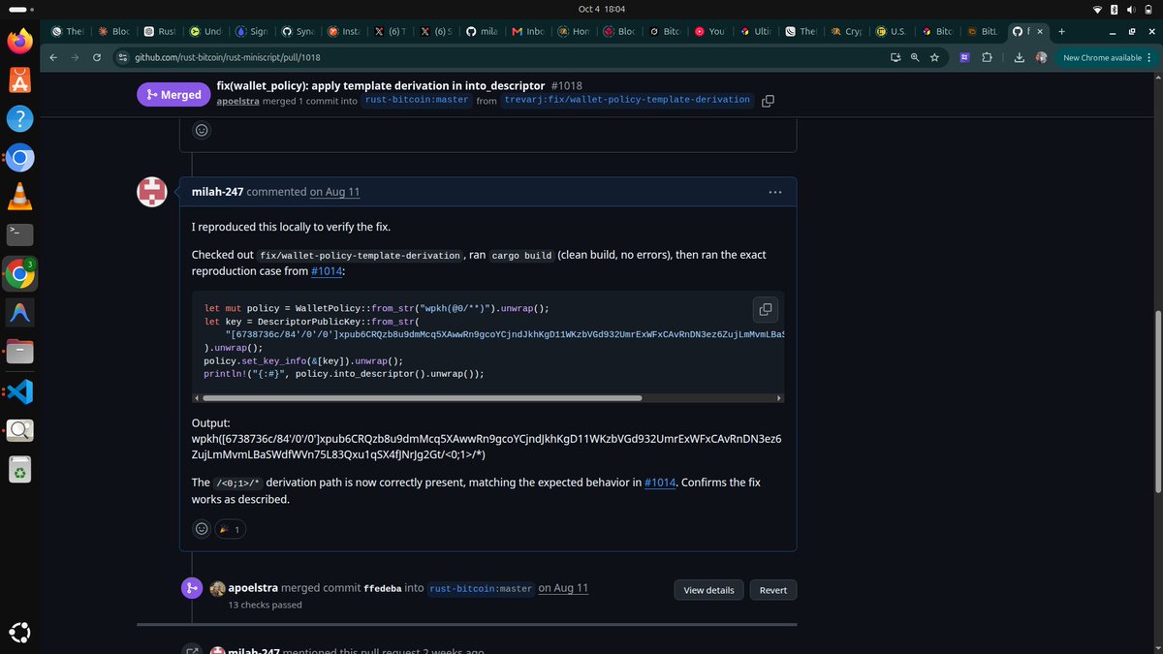The image size is (1163, 654).
Task: Open the Files manager in dock
Action: 19,352
